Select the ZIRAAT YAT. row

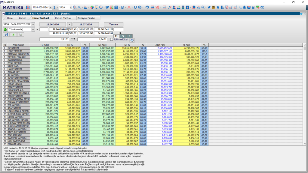(x=106, y=72)
